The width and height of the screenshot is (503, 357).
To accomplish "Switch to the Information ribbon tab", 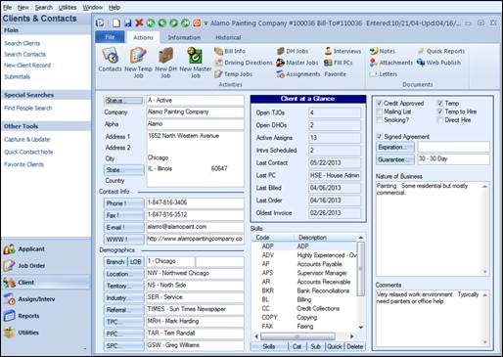I will point(184,37).
